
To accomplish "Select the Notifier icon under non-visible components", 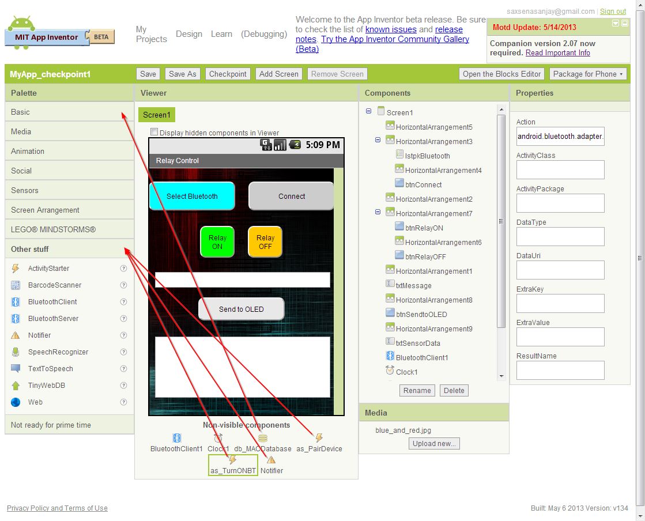I will (271, 460).
